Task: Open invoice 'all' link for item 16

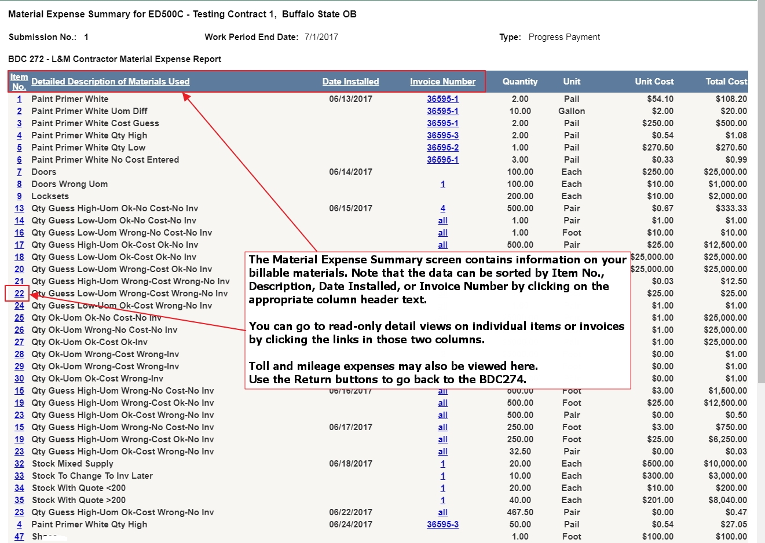Action: (443, 233)
